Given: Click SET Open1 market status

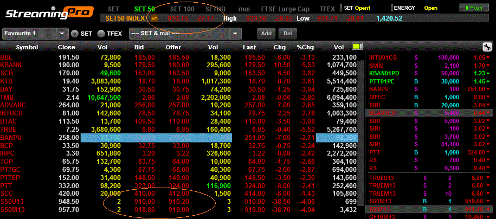Looking at the screenshot, I should pos(357,8).
